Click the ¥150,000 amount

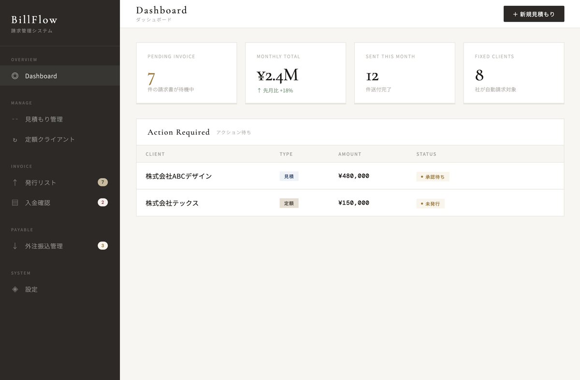coord(354,203)
